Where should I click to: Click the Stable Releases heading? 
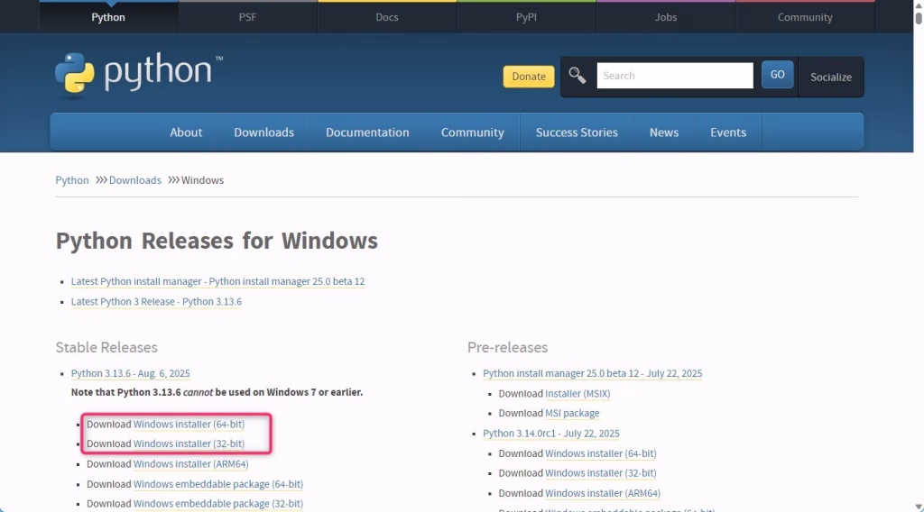[x=106, y=347]
